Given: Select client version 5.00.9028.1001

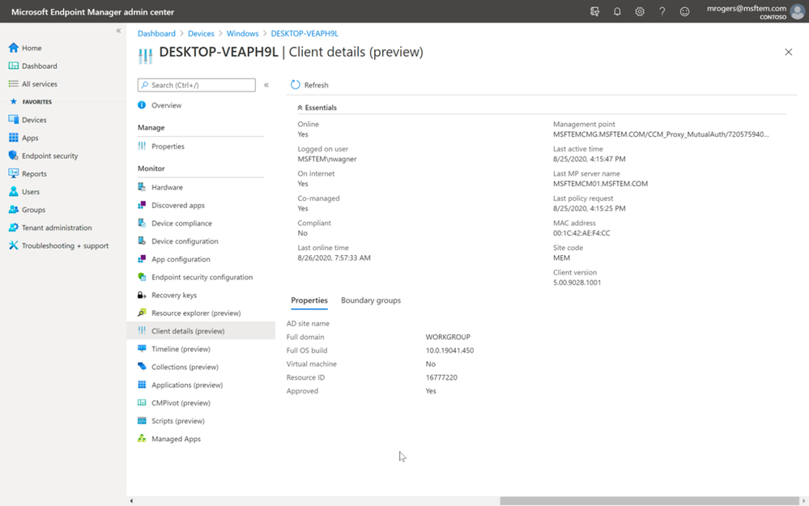Looking at the screenshot, I should [x=577, y=282].
